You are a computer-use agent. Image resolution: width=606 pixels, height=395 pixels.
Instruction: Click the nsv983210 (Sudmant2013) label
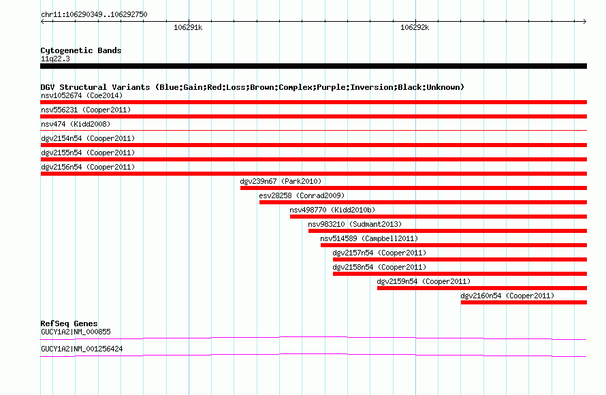coord(355,224)
